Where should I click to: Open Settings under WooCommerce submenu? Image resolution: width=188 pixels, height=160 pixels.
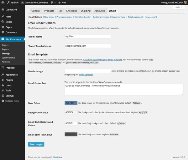pyautogui.click(x=6, y=54)
